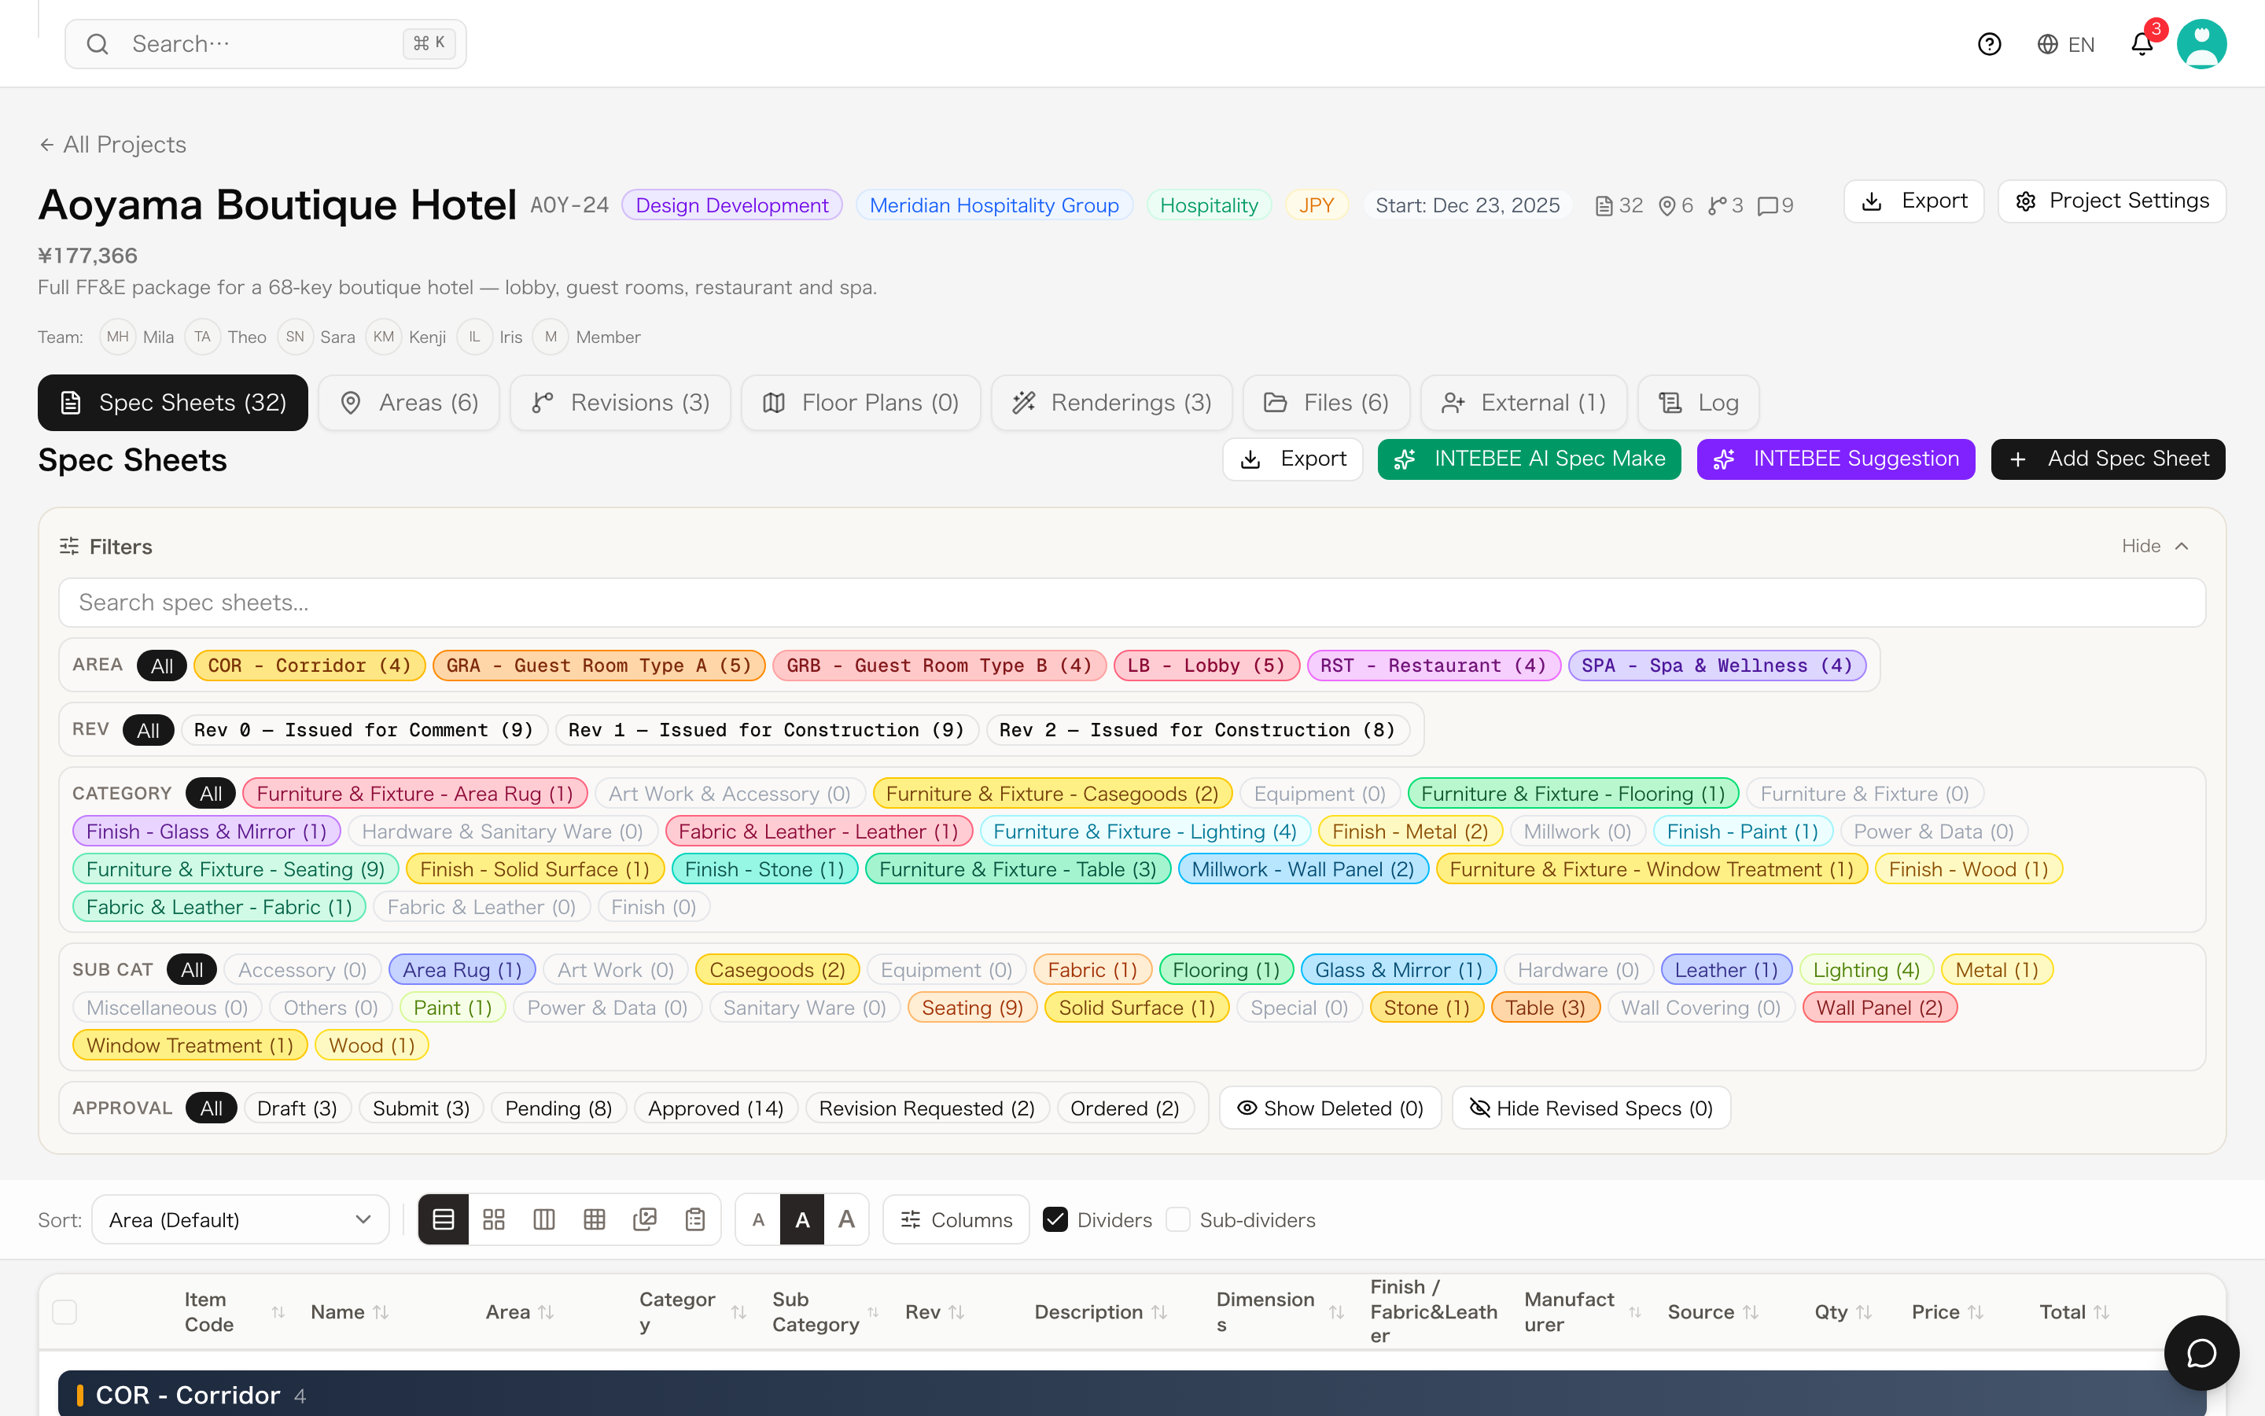Image resolution: width=2265 pixels, height=1416 pixels.
Task: Switch to column board view icon
Action: 543,1219
